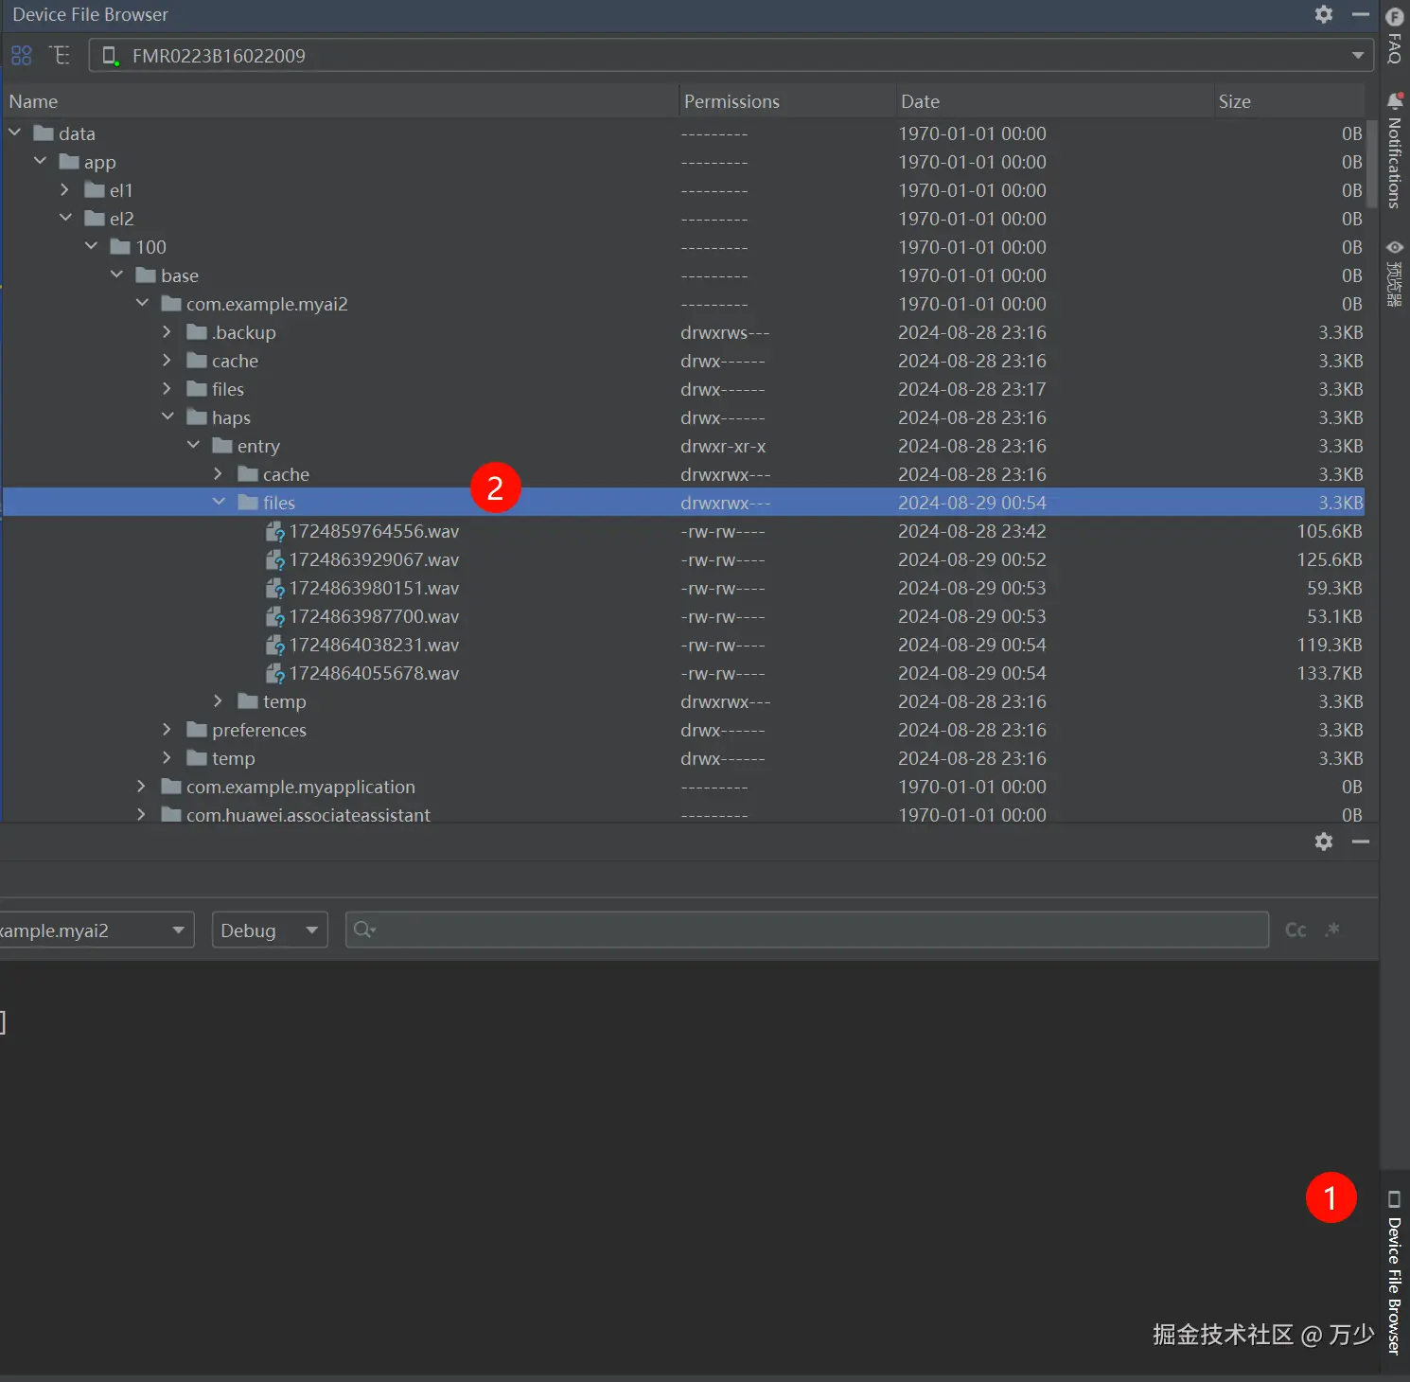
Task: Open Device File Browser settings gear
Action: click(1323, 14)
